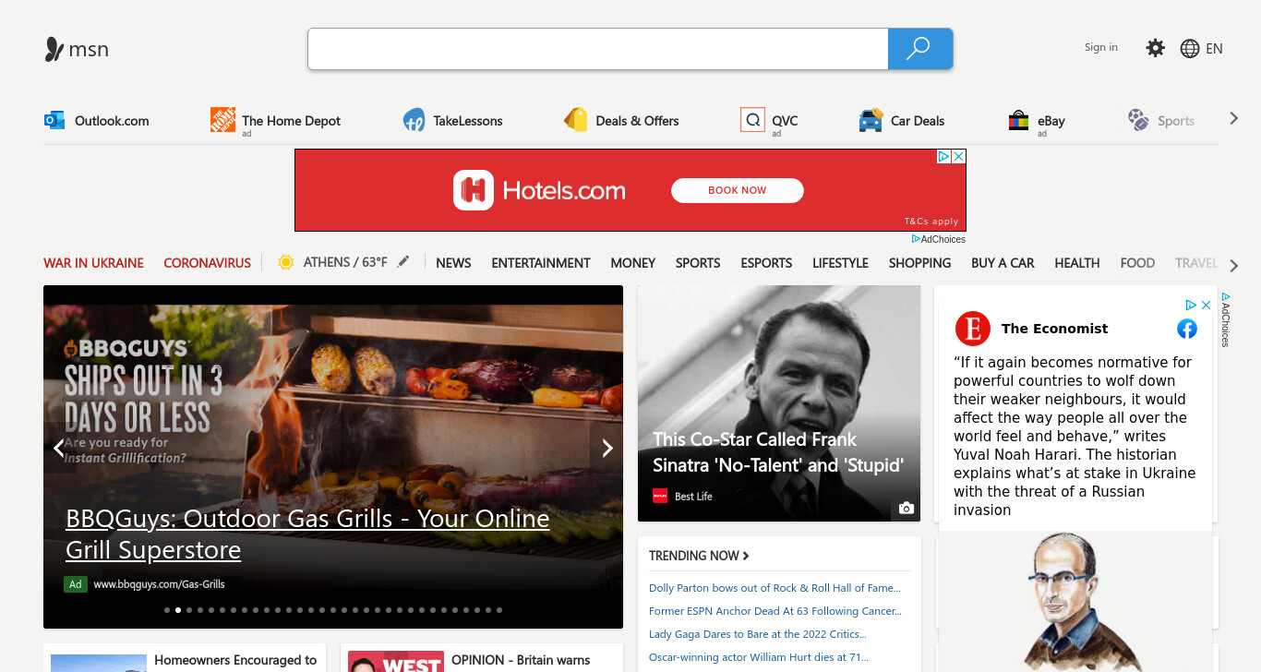Click the Sports ball icon
1261x672 pixels.
point(1138,120)
